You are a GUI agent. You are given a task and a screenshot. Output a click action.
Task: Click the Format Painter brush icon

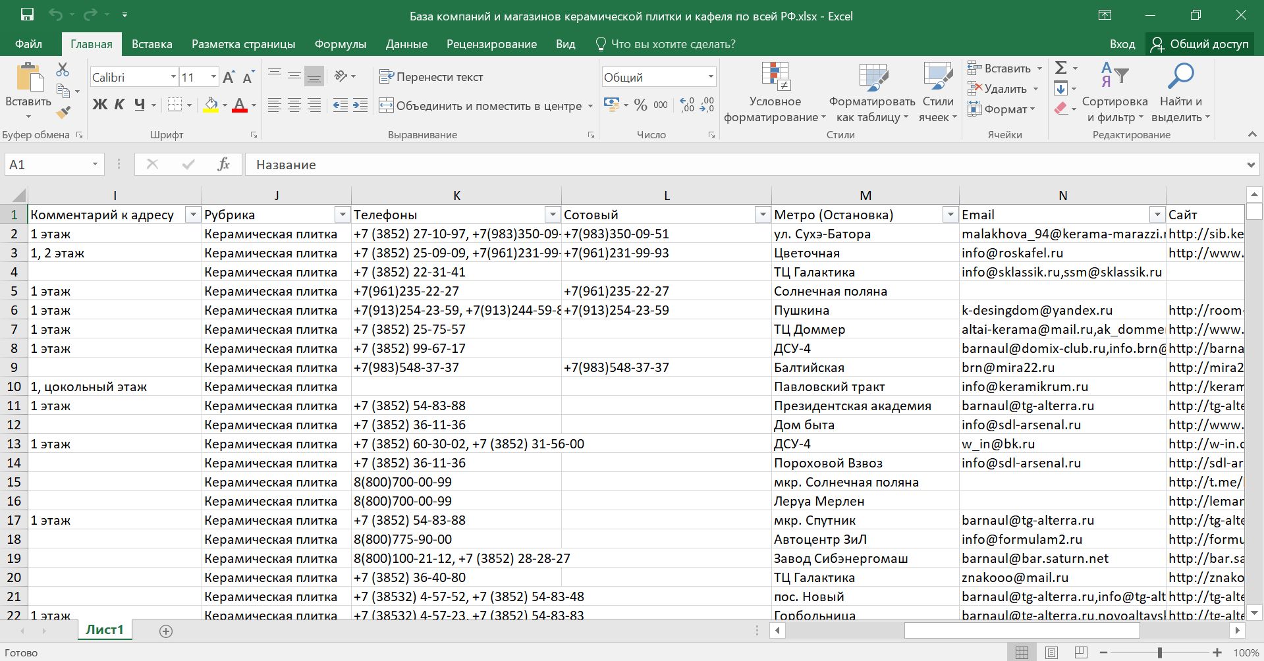click(63, 113)
